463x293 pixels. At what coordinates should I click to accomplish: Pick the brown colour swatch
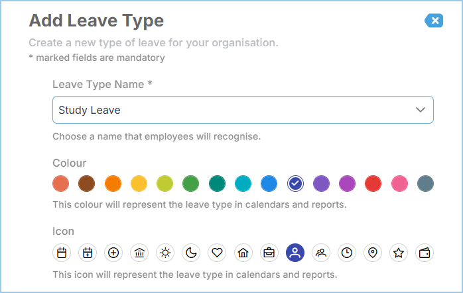86,183
